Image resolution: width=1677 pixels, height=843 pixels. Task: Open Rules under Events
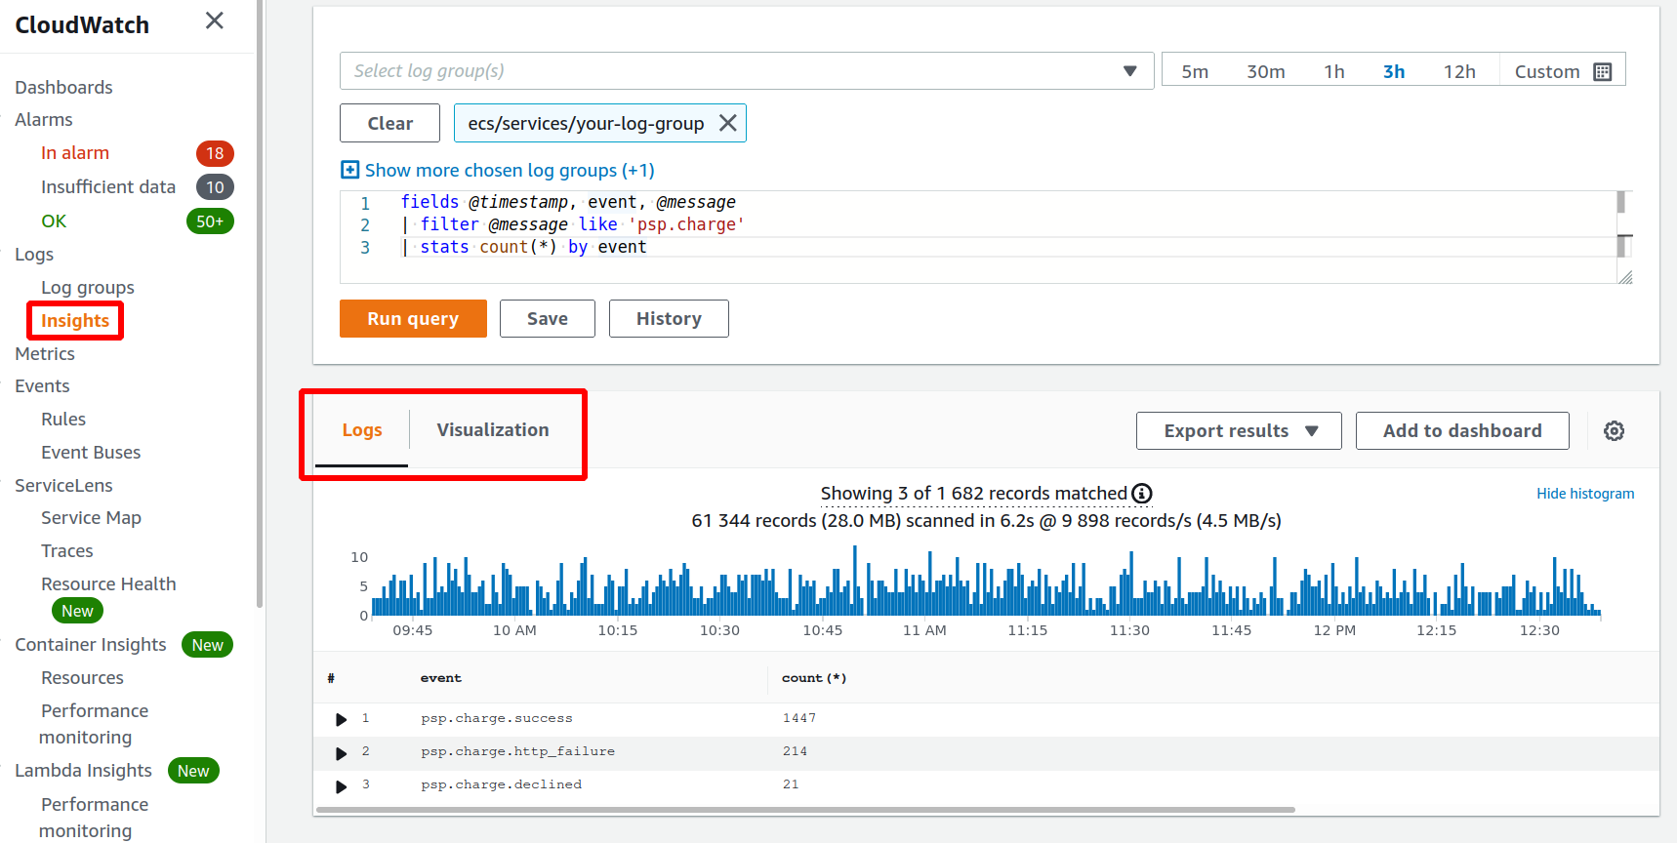coord(63,420)
